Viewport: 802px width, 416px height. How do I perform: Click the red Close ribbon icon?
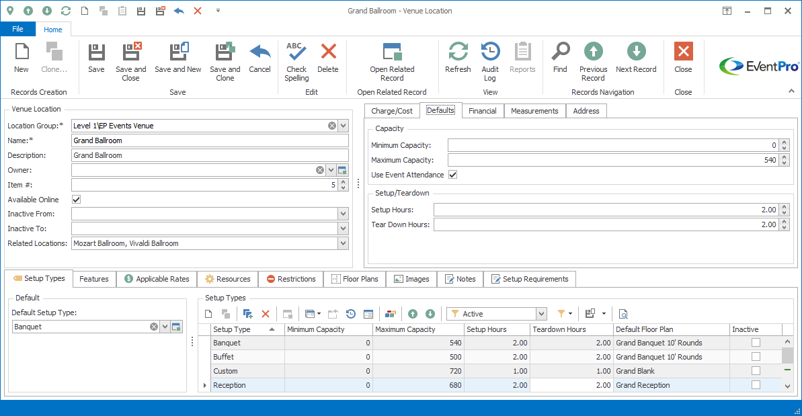(x=683, y=52)
